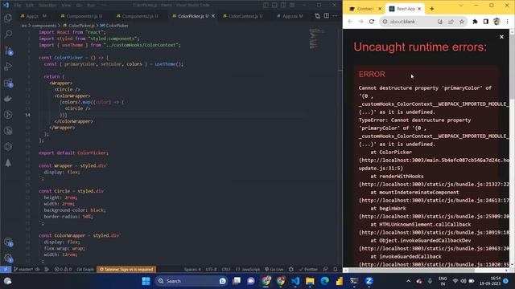
Task: Open the View menu in VS Code
Action: 66,6
